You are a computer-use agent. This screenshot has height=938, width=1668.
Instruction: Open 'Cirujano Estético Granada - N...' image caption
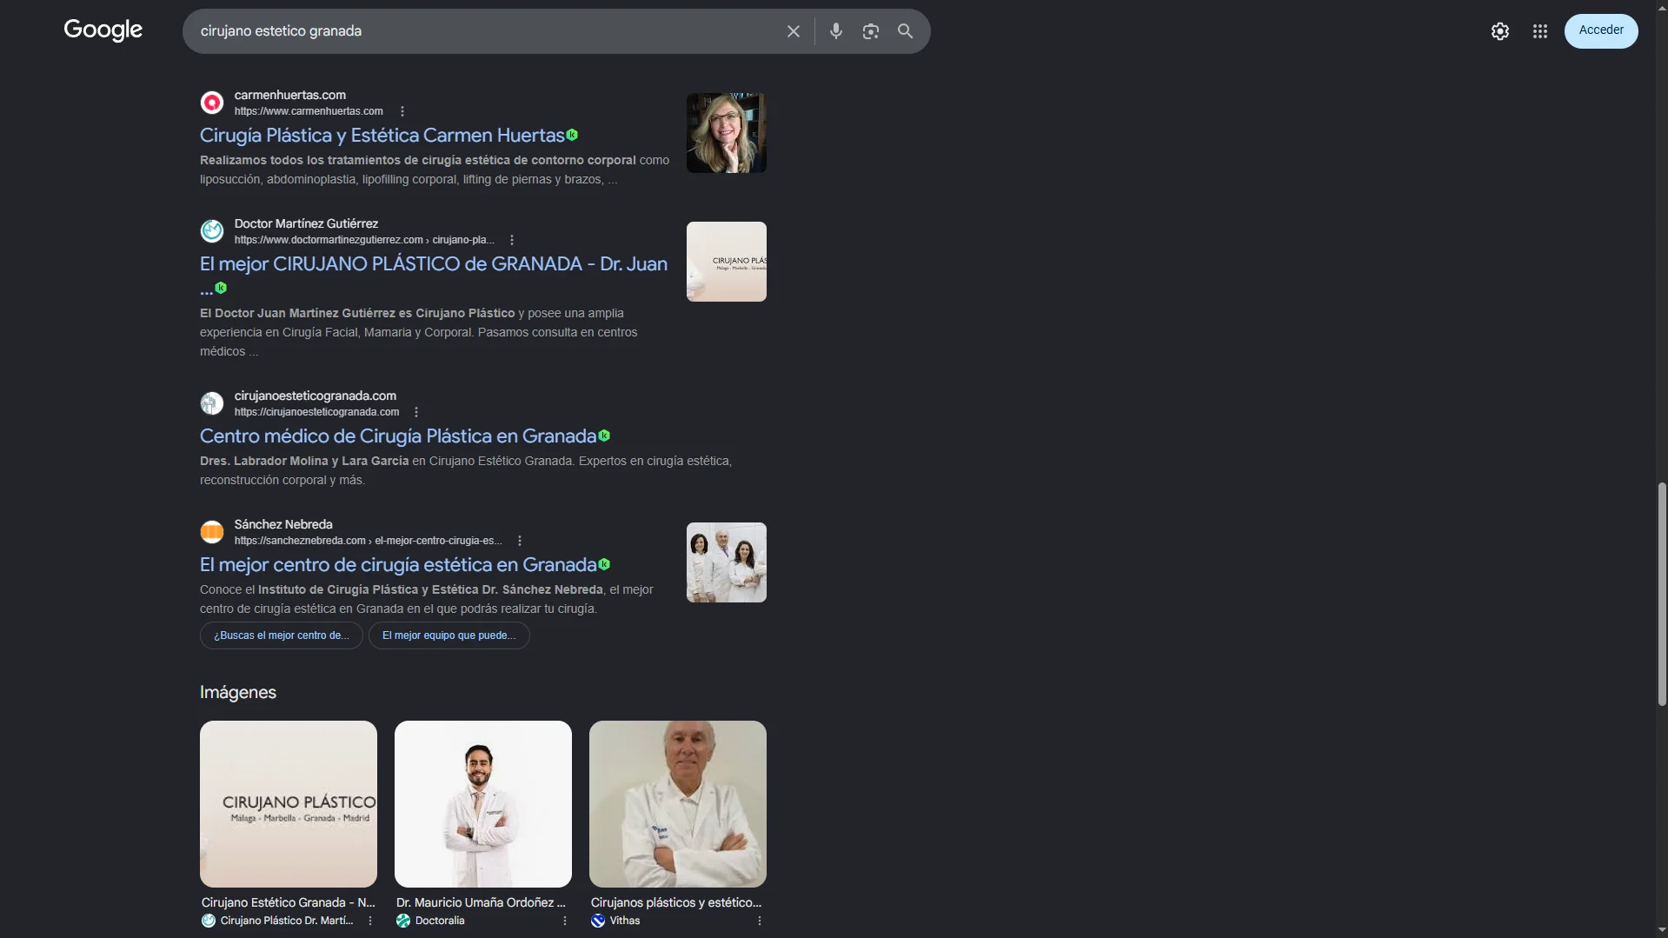(x=289, y=902)
